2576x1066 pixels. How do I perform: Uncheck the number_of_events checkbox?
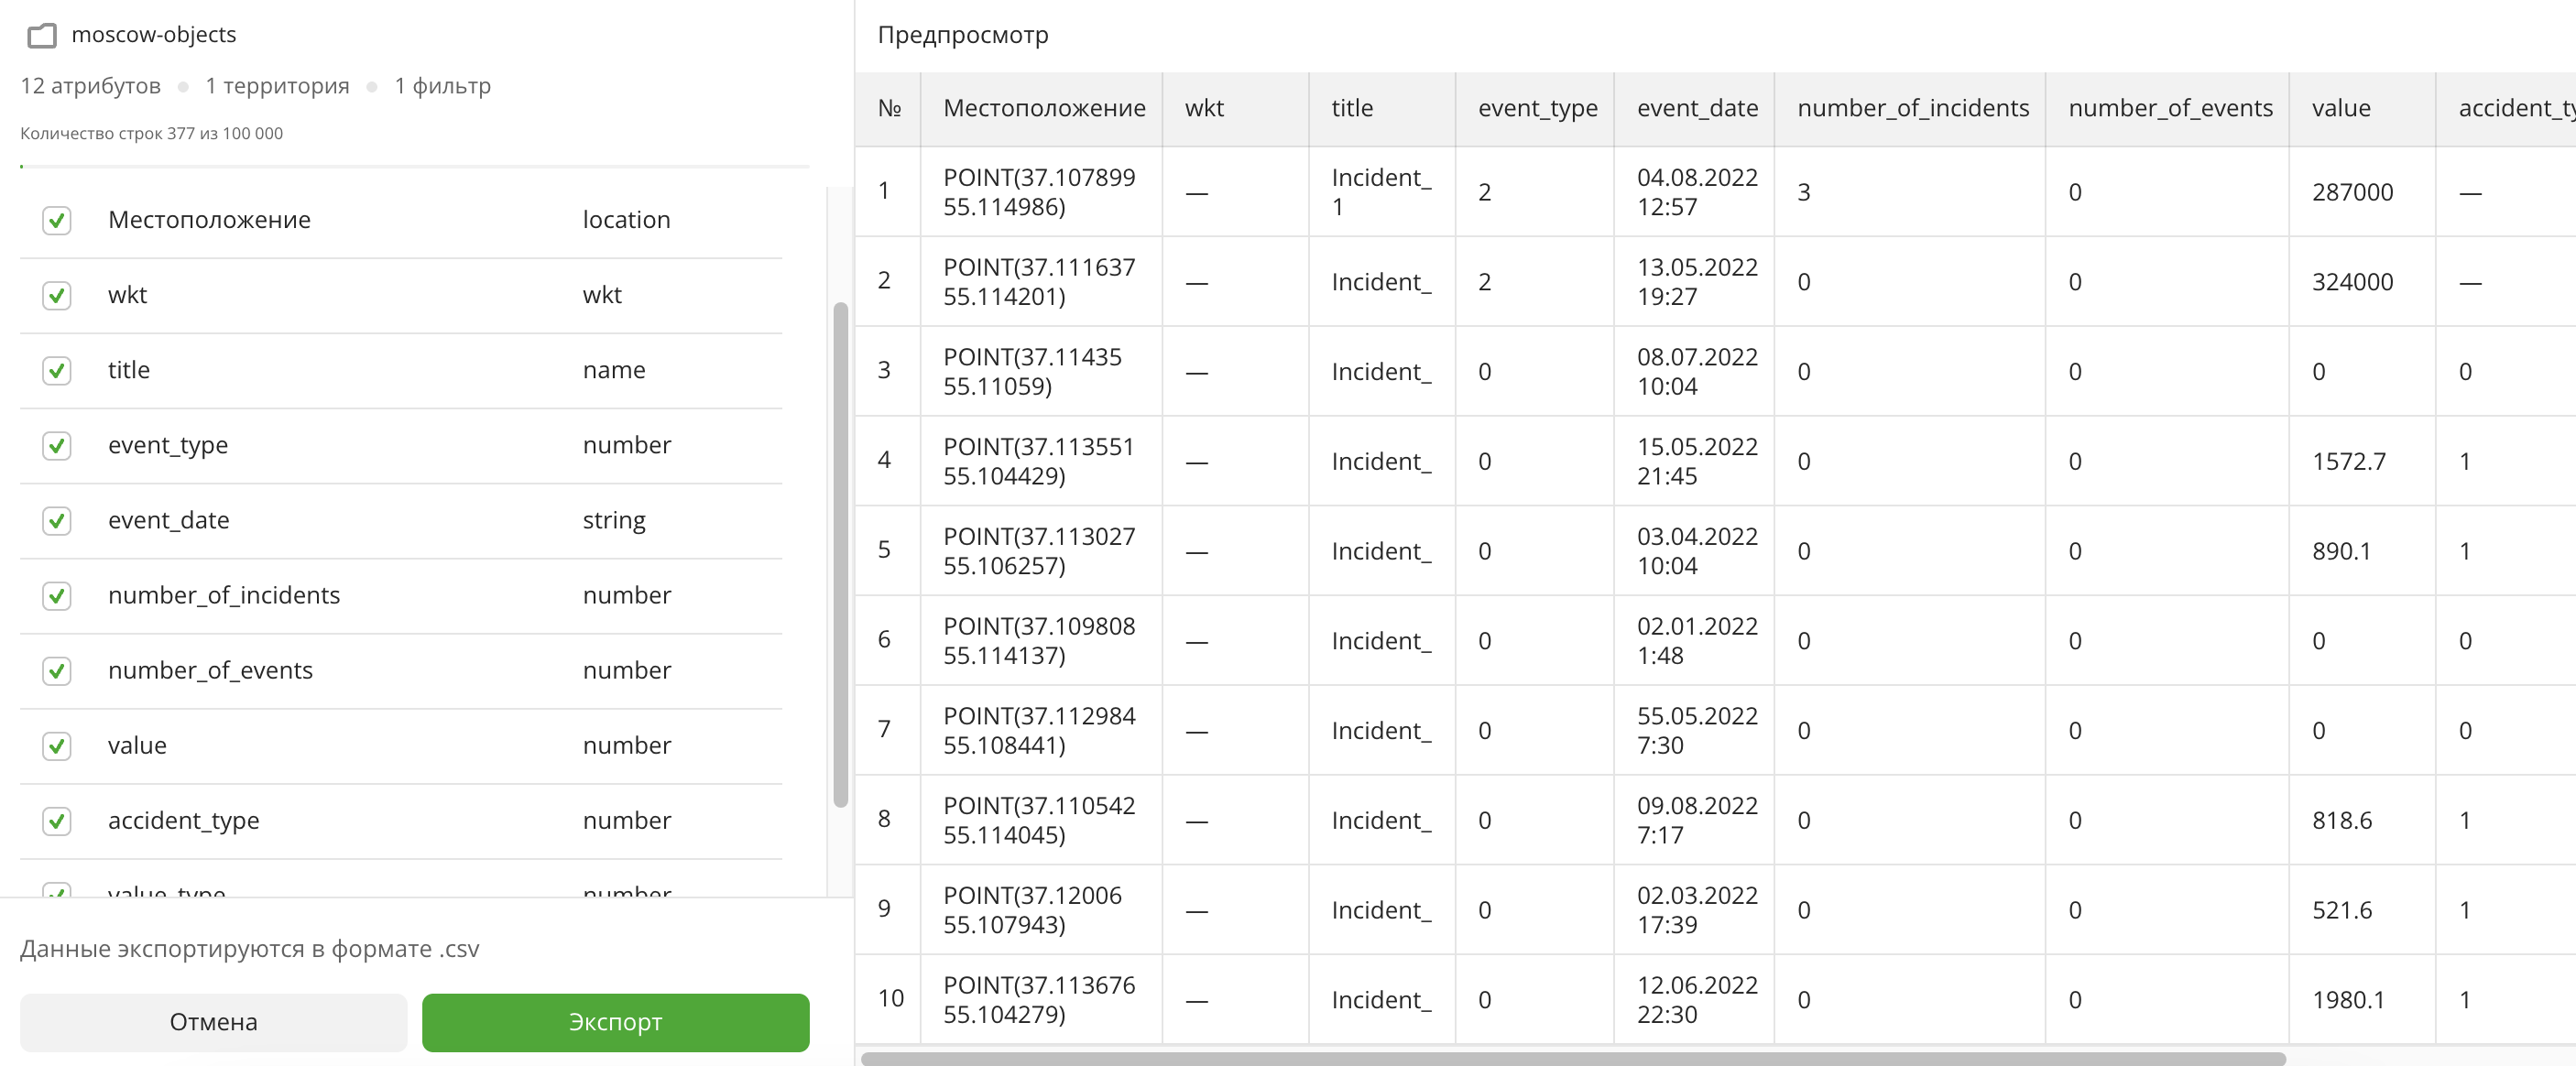tap(57, 670)
